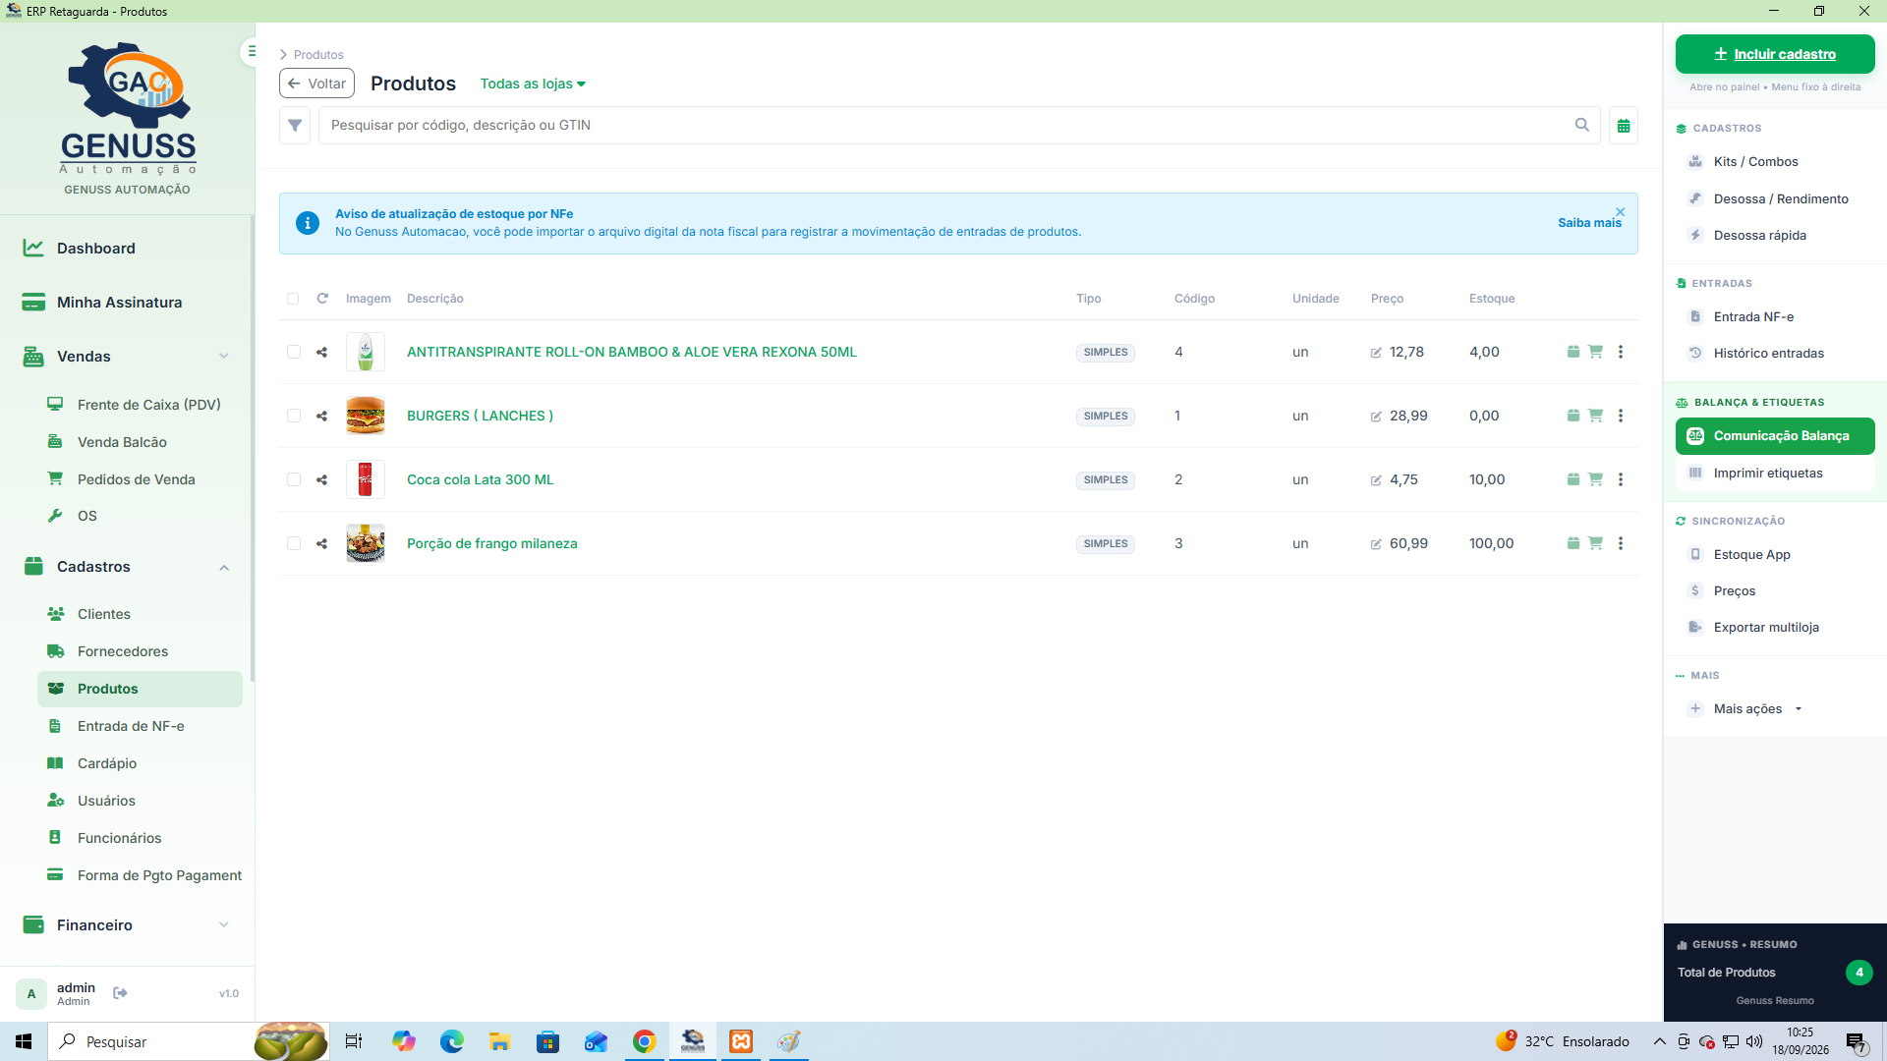Open the BURGERS product thumbnail

[x=366, y=416]
